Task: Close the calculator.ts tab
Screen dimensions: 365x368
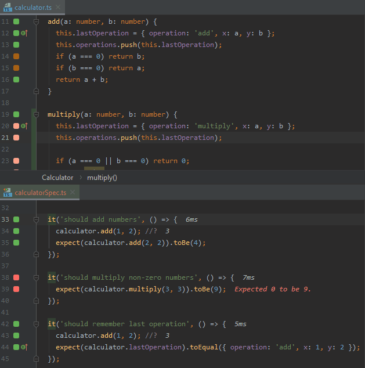Action: coord(58,6)
